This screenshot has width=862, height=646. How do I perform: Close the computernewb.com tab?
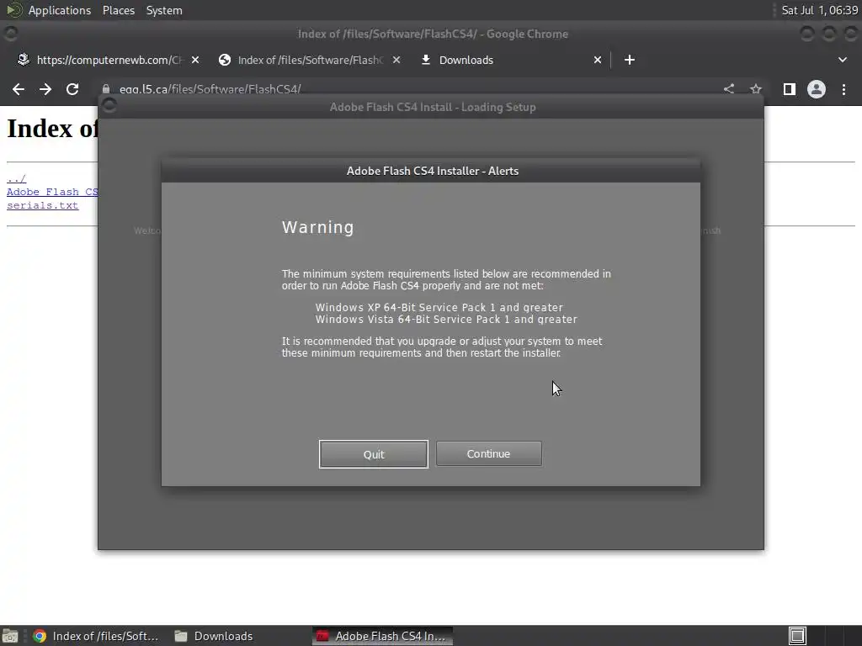tap(195, 60)
